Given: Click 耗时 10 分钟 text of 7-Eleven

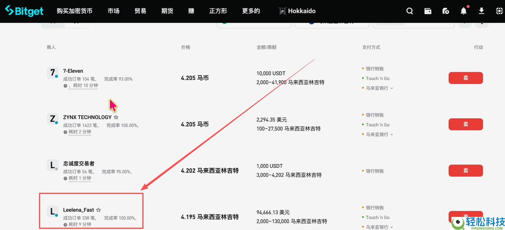Looking at the screenshot, I should point(86,85).
